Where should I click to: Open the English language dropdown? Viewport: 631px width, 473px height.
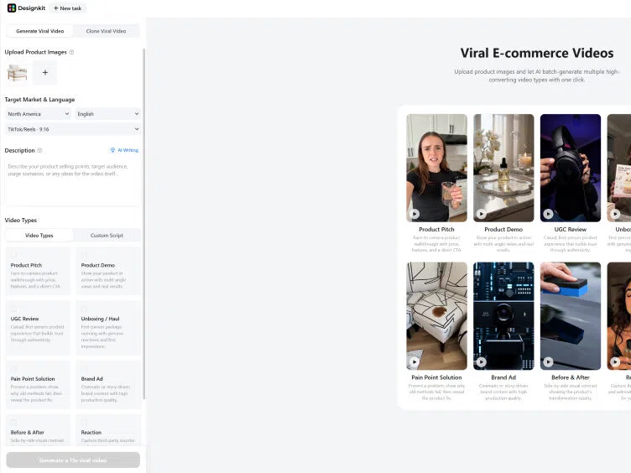coord(107,114)
